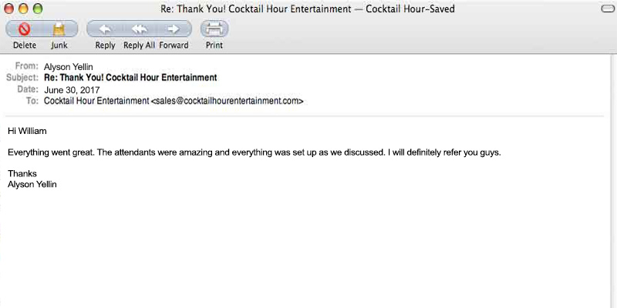The width and height of the screenshot is (617, 308).
Task: Click the "Everything went great" paragraph
Action: click(x=255, y=152)
